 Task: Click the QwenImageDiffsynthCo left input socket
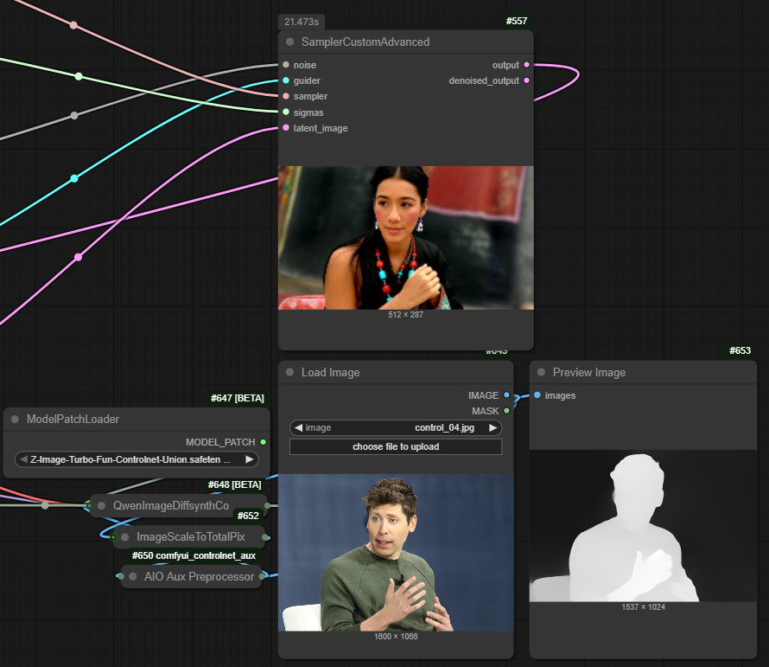(x=89, y=505)
